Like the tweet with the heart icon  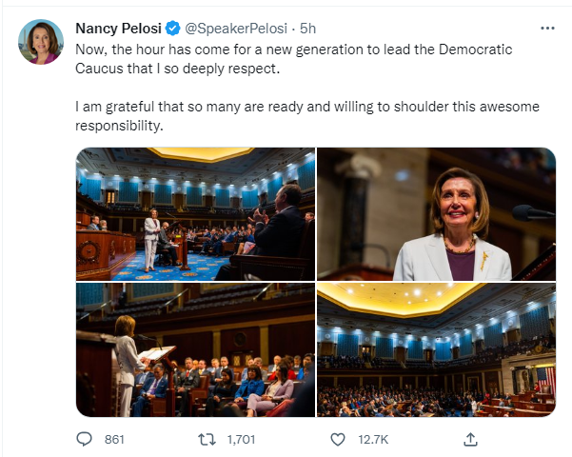coord(336,439)
